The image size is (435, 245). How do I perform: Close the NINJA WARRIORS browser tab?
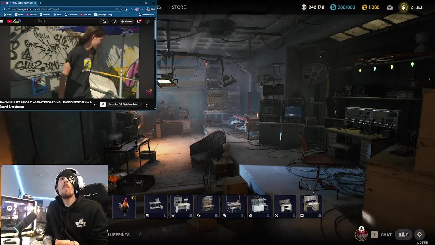coord(35,3)
